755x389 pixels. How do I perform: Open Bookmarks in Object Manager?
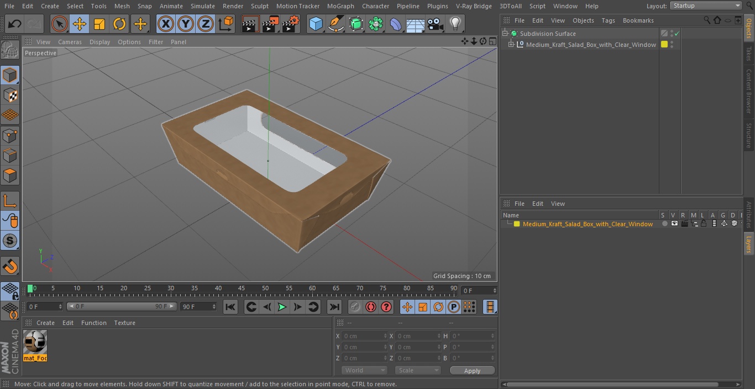pyautogui.click(x=638, y=20)
